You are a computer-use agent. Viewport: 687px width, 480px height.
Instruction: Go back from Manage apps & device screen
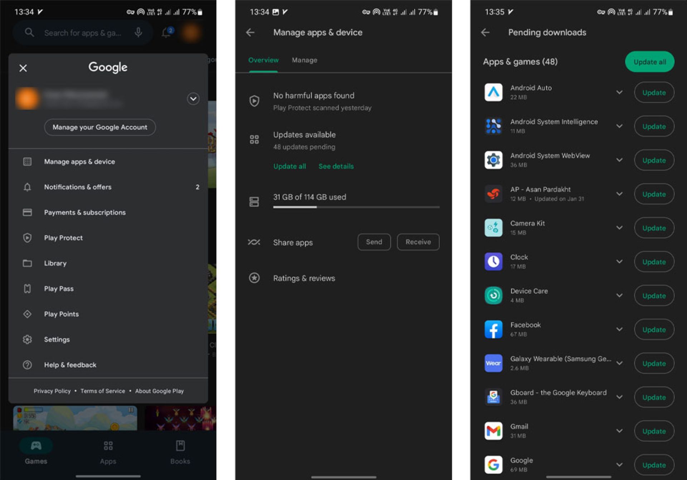click(x=250, y=32)
